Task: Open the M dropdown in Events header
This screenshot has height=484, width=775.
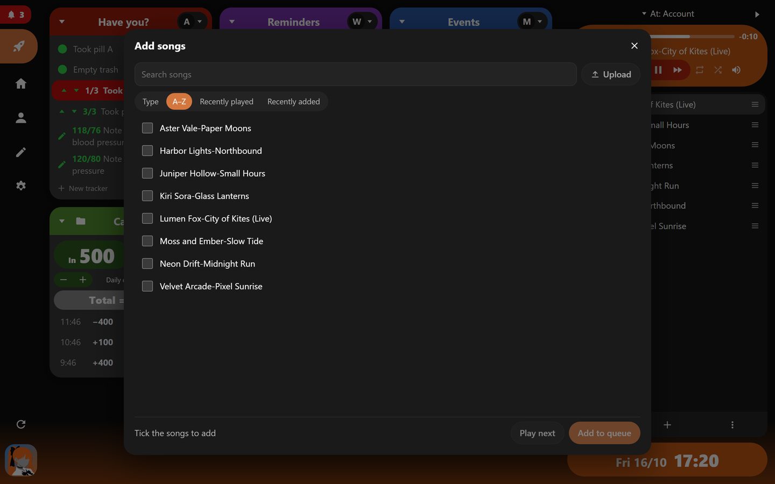Action: point(532,22)
